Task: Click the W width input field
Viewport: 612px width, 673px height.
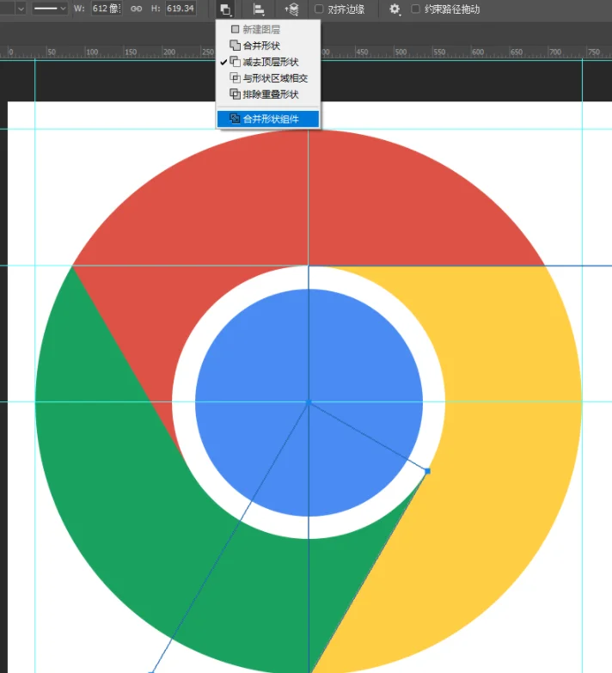Action: (107, 9)
